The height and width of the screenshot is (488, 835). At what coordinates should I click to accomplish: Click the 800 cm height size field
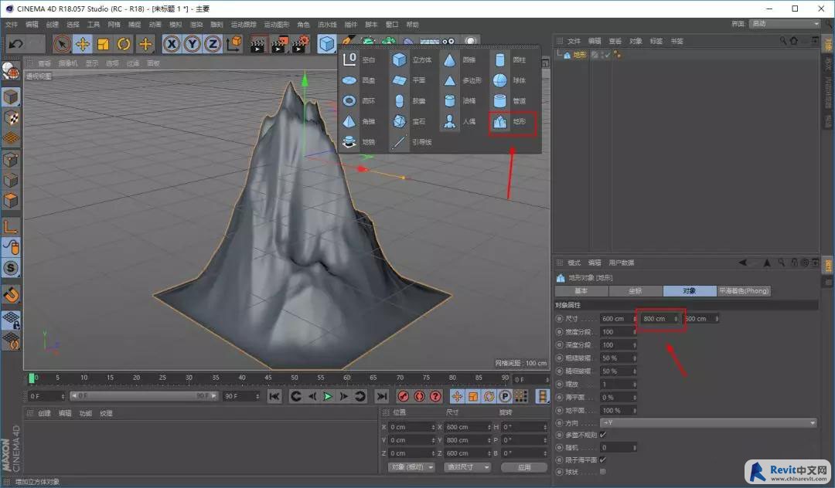tap(660, 318)
